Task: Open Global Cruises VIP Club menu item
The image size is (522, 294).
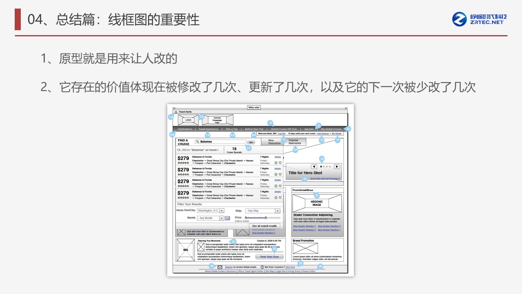Action: tap(284, 129)
